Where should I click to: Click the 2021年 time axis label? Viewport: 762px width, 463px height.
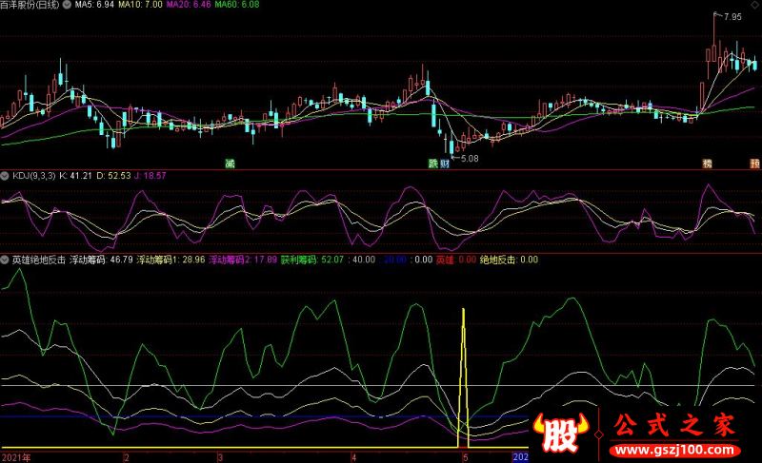click(16, 457)
